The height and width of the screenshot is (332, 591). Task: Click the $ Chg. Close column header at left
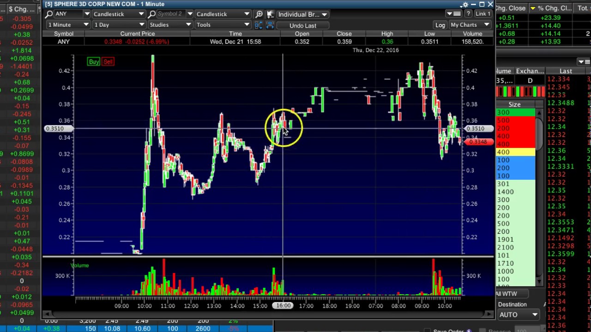coord(22,9)
